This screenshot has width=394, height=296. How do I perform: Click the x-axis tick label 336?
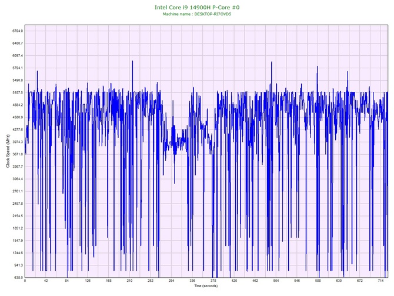192,281
